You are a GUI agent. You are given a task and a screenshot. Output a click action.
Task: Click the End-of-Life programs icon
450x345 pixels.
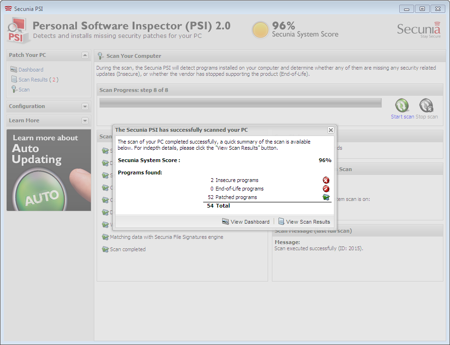point(326,189)
